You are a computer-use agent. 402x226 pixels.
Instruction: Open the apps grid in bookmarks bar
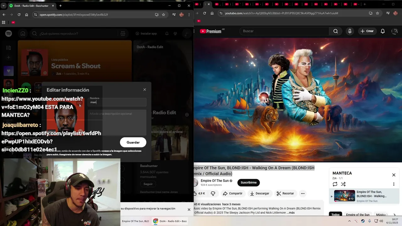click(x=4, y=22)
